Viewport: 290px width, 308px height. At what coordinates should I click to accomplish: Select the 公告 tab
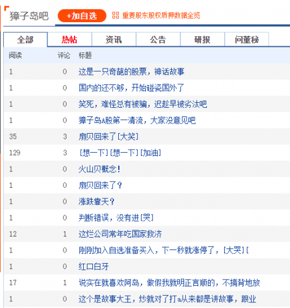pyautogui.click(x=158, y=39)
